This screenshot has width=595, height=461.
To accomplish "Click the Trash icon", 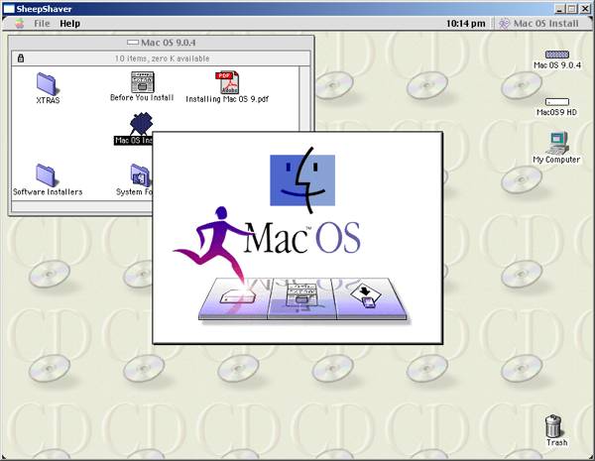I will pyautogui.click(x=555, y=427).
